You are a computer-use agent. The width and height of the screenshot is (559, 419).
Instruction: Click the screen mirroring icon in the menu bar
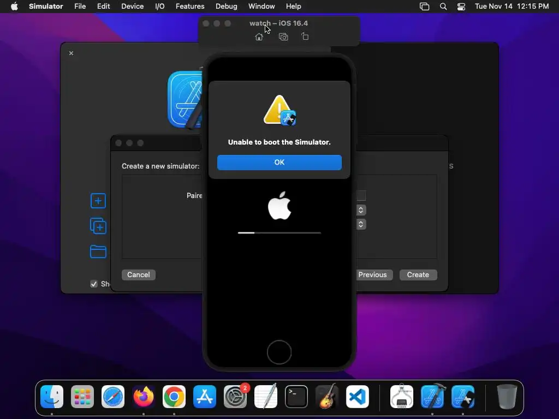424,7
